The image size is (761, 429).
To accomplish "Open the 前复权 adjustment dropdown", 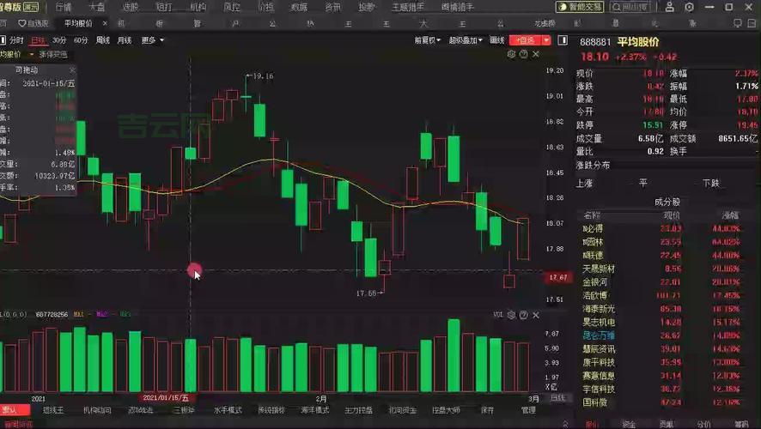I will point(427,40).
